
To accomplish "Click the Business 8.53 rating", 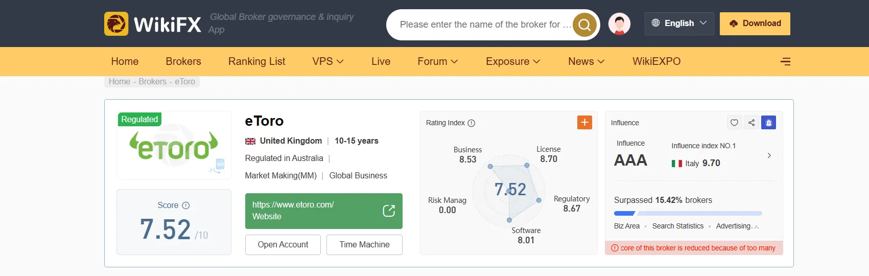I will pos(467,155).
